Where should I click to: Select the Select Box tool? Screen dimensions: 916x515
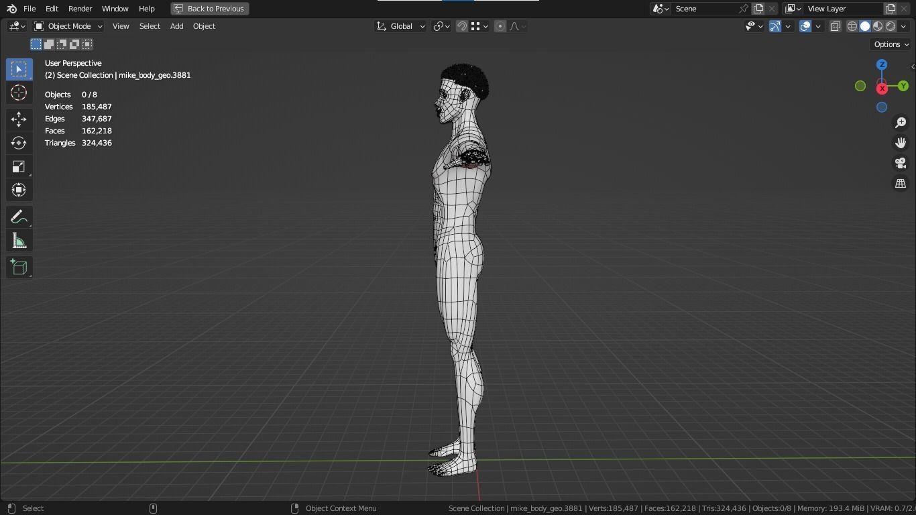coord(19,69)
